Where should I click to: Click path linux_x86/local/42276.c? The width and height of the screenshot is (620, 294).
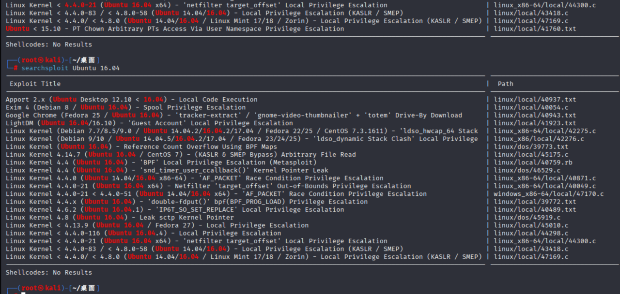539,139
